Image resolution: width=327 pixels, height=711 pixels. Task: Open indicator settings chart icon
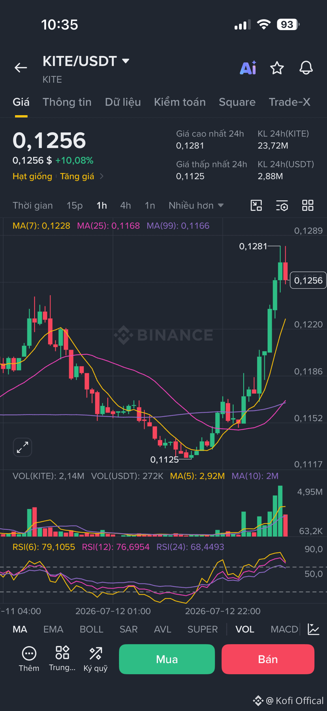click(314, 629)
